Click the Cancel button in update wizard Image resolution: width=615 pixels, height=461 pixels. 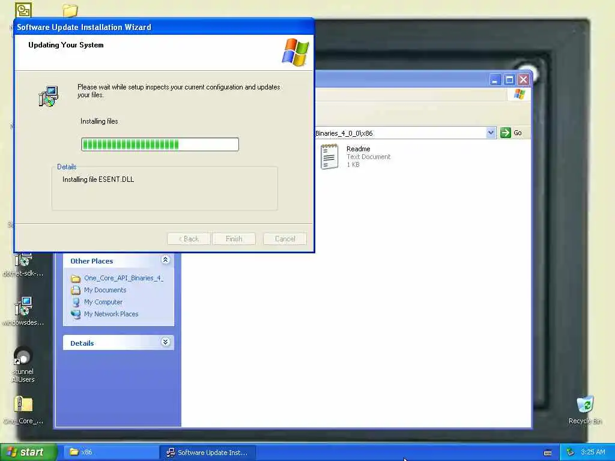285,239
